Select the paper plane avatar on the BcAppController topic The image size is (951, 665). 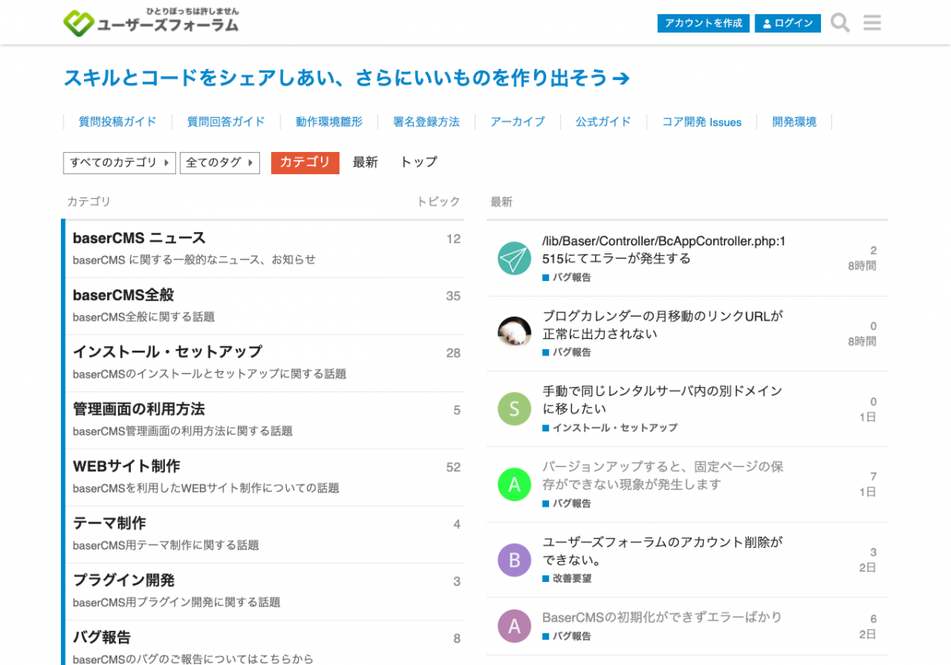514,258
